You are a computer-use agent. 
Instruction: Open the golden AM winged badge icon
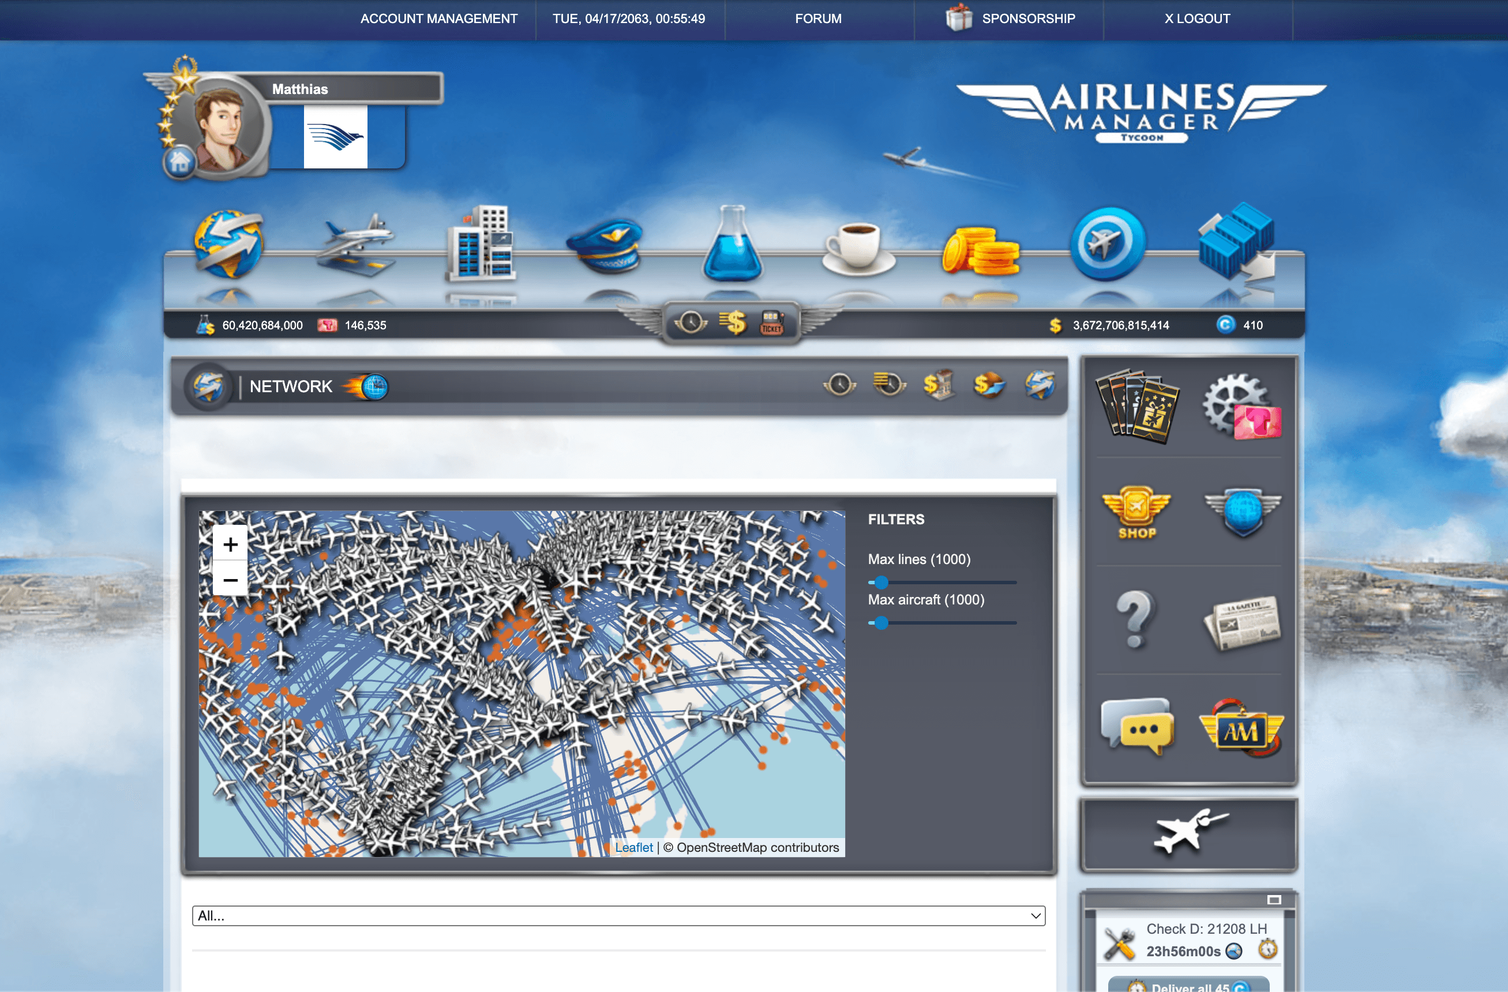click(1242, 728)
